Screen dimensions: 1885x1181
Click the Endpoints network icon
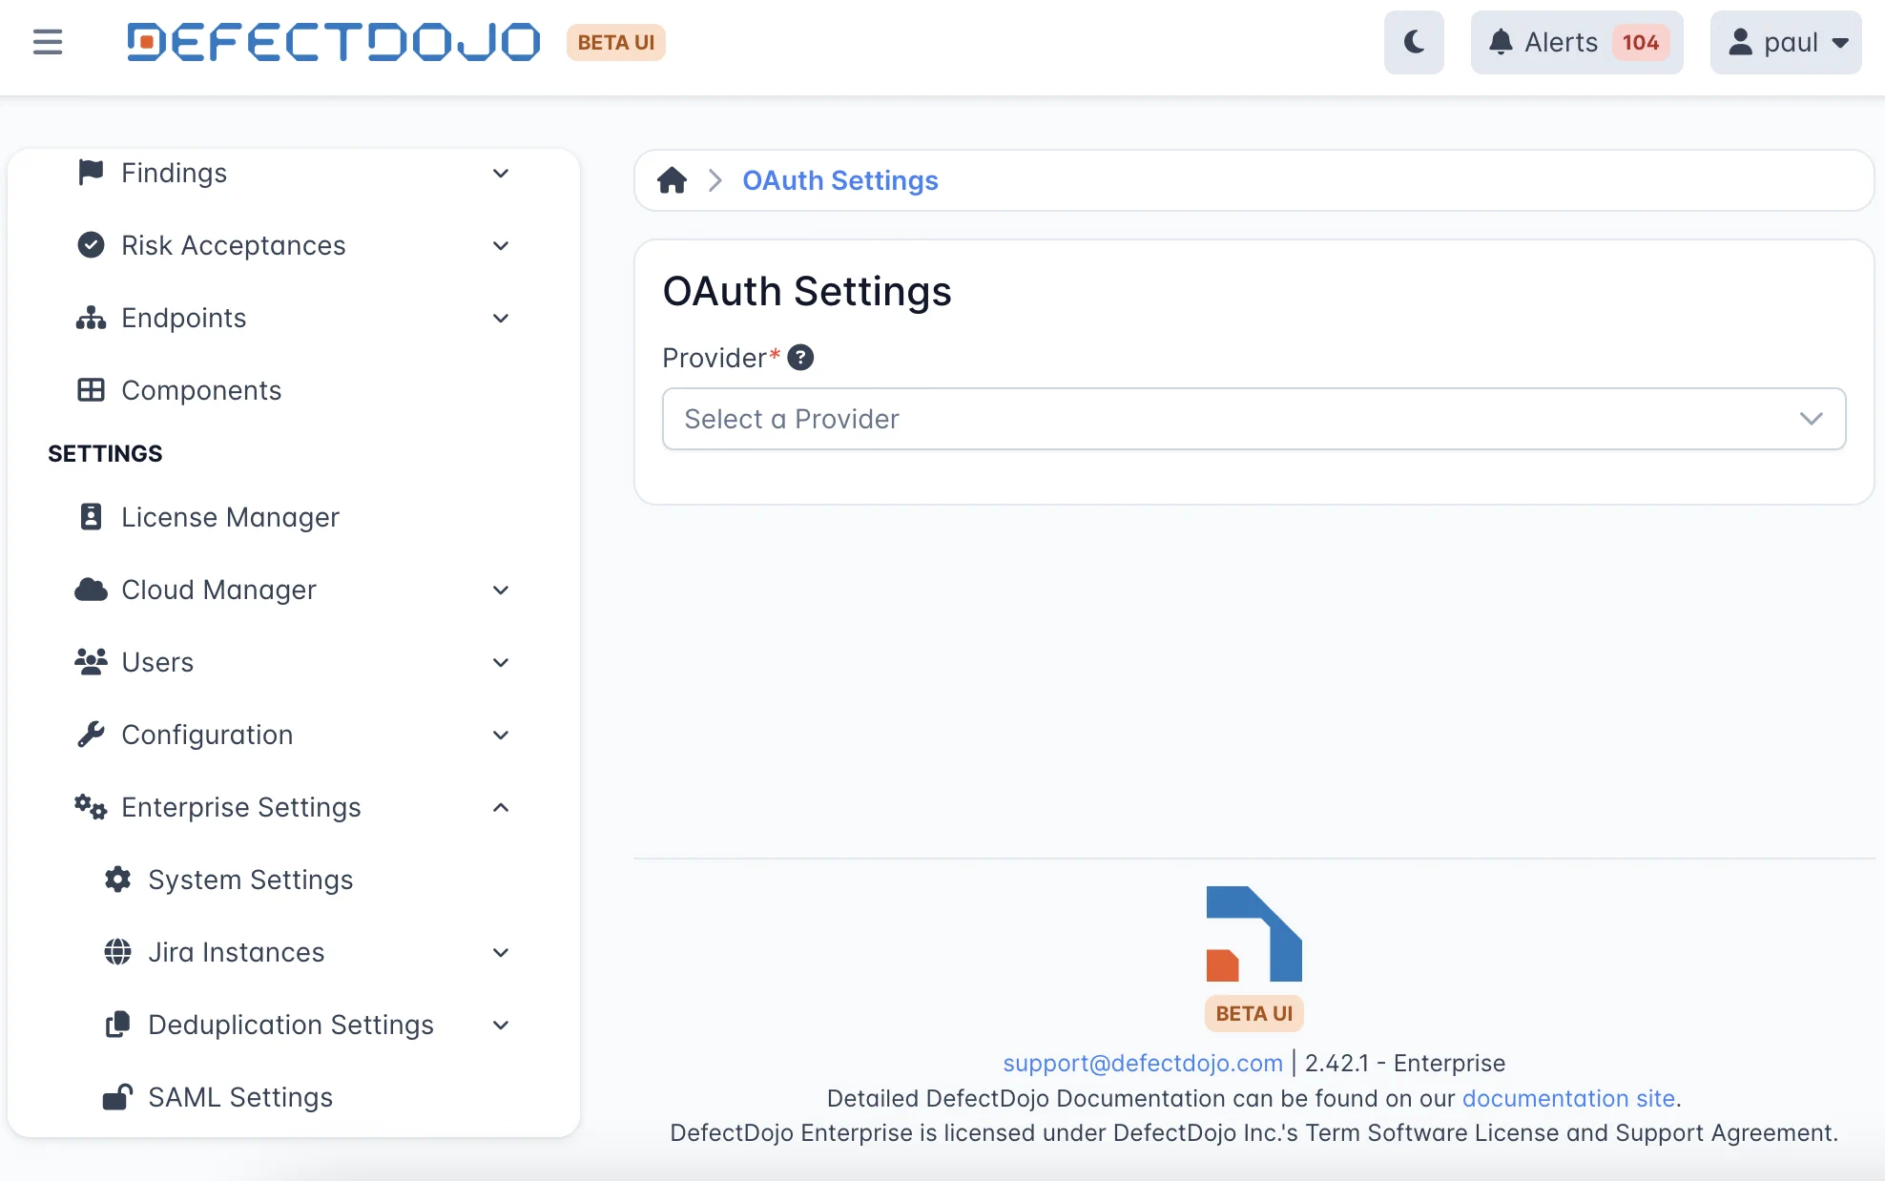point(91,318)
